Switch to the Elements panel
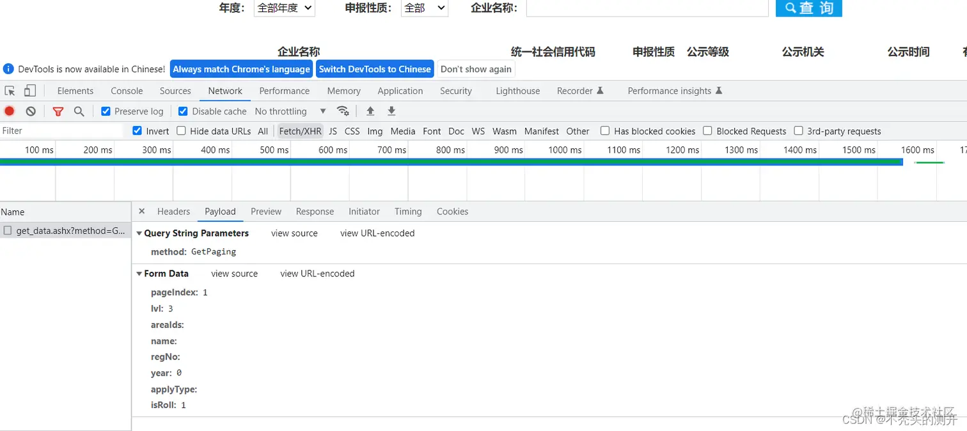 click(x=75, y=91)
